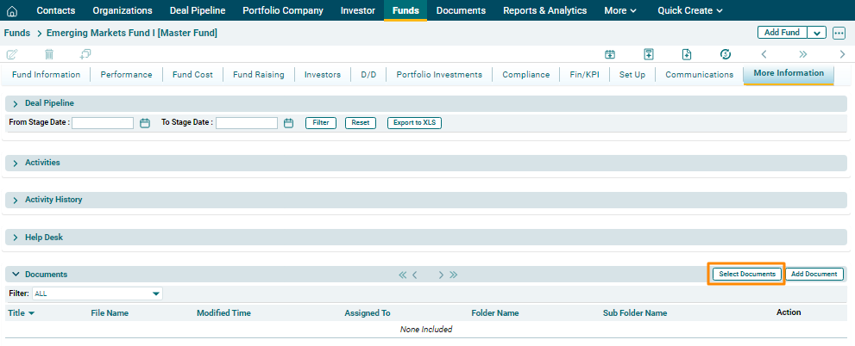The image size is (855, 346).
Task: Click the Export to XLS button
Action: click(x=414, y=123)
